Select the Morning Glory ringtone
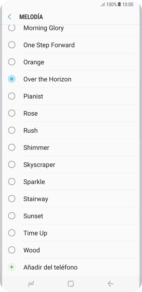The height and width of the screenshot is (292, 142). coord(71,28)
